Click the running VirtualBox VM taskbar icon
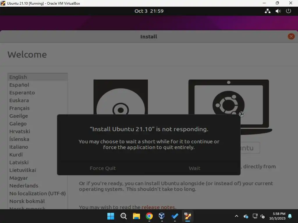298x223 pixels. click(188, 216)
